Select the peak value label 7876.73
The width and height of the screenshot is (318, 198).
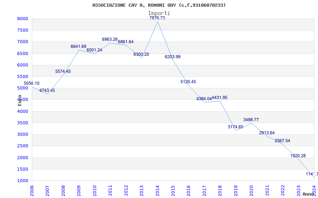click(157, 18)
